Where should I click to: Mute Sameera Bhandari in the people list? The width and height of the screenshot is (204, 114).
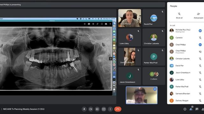(200, 94)
